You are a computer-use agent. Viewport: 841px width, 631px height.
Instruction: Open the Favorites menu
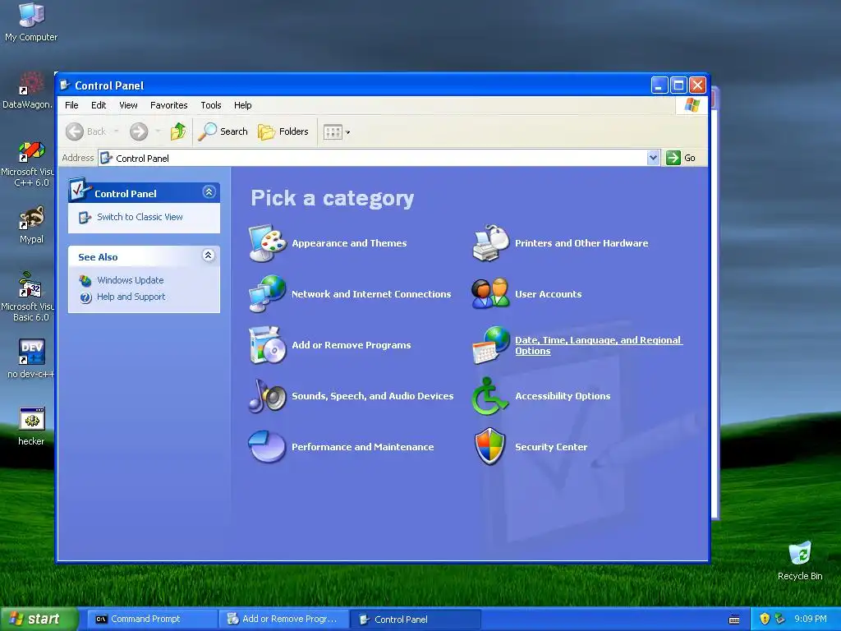click(169, 105)
